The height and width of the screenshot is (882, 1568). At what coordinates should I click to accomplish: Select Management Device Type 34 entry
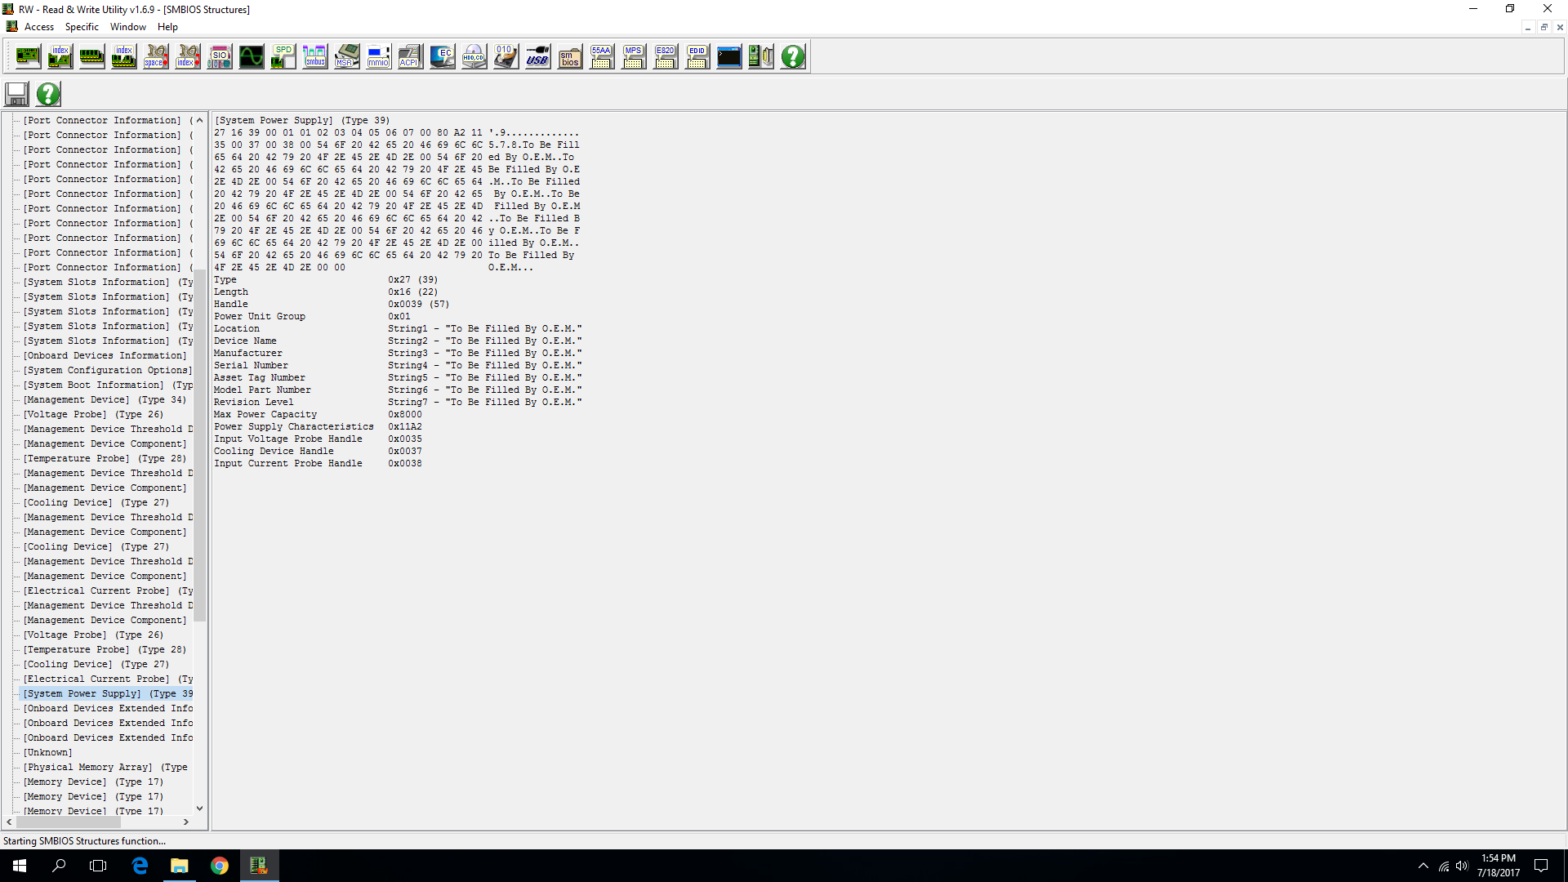click(x=105, y=399)
